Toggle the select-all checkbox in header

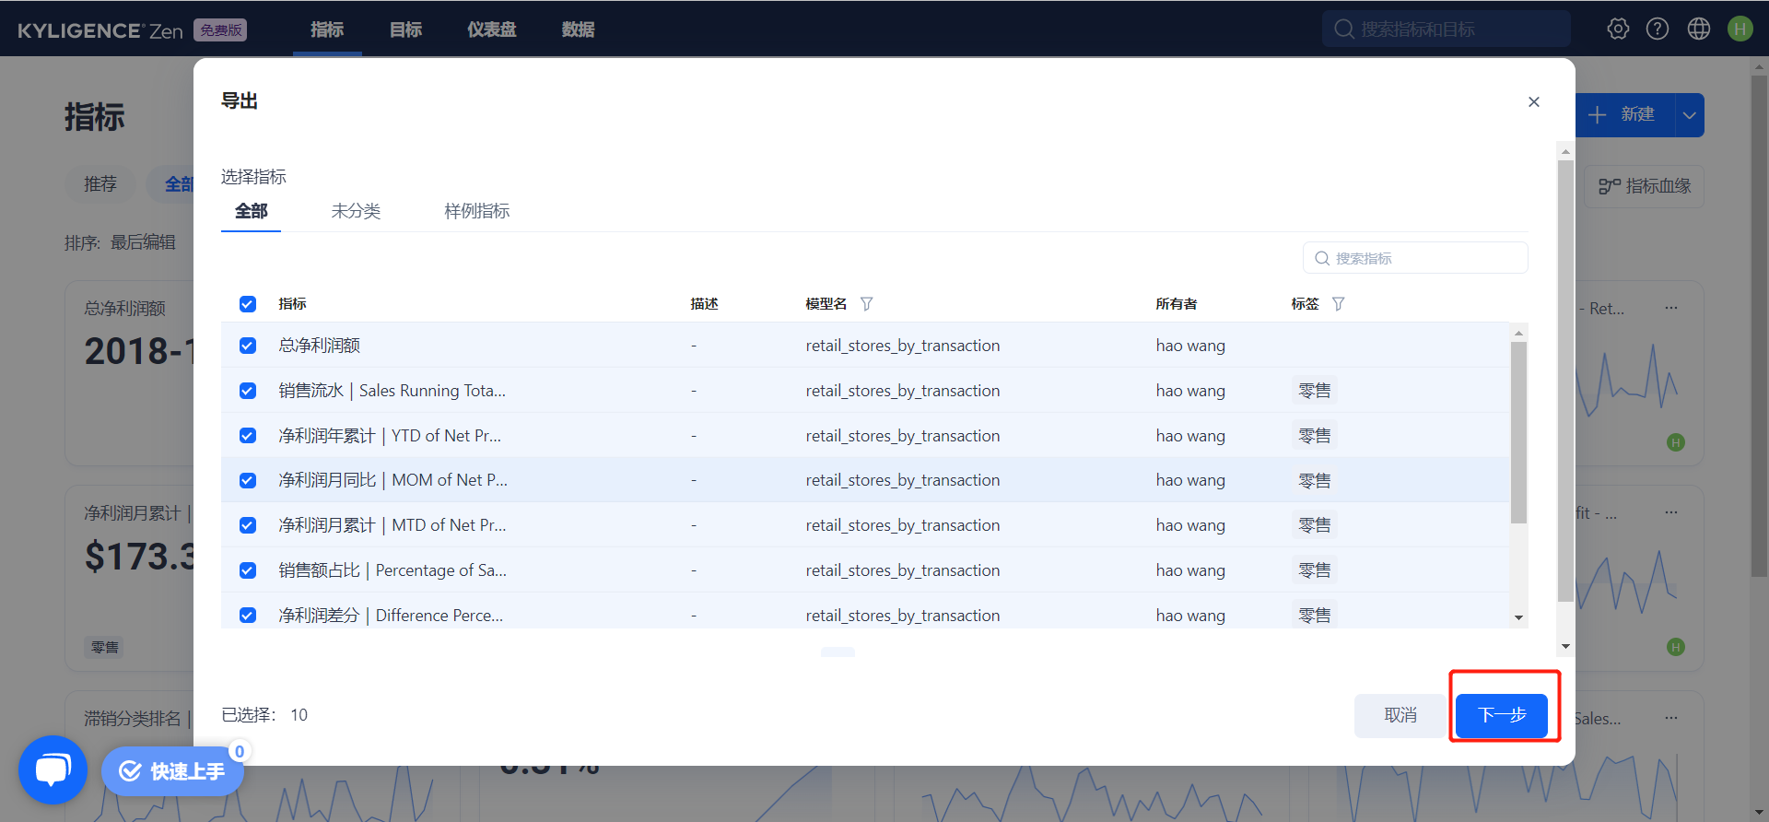248,304
